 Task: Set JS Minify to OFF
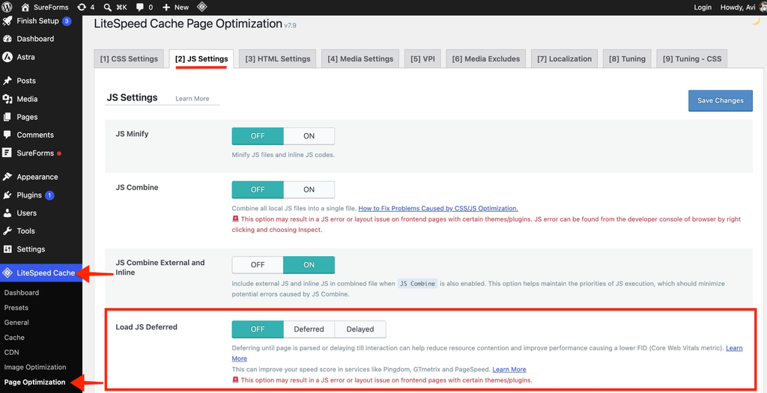258,136
